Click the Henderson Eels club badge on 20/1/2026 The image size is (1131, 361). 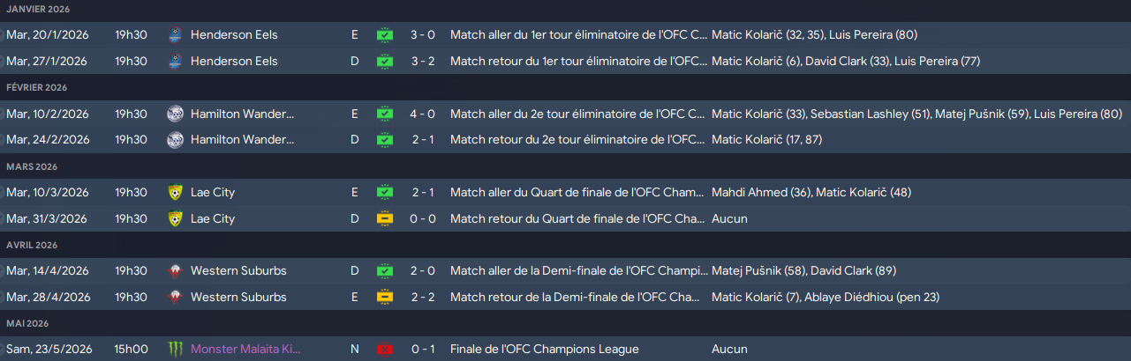click(175, 35)
